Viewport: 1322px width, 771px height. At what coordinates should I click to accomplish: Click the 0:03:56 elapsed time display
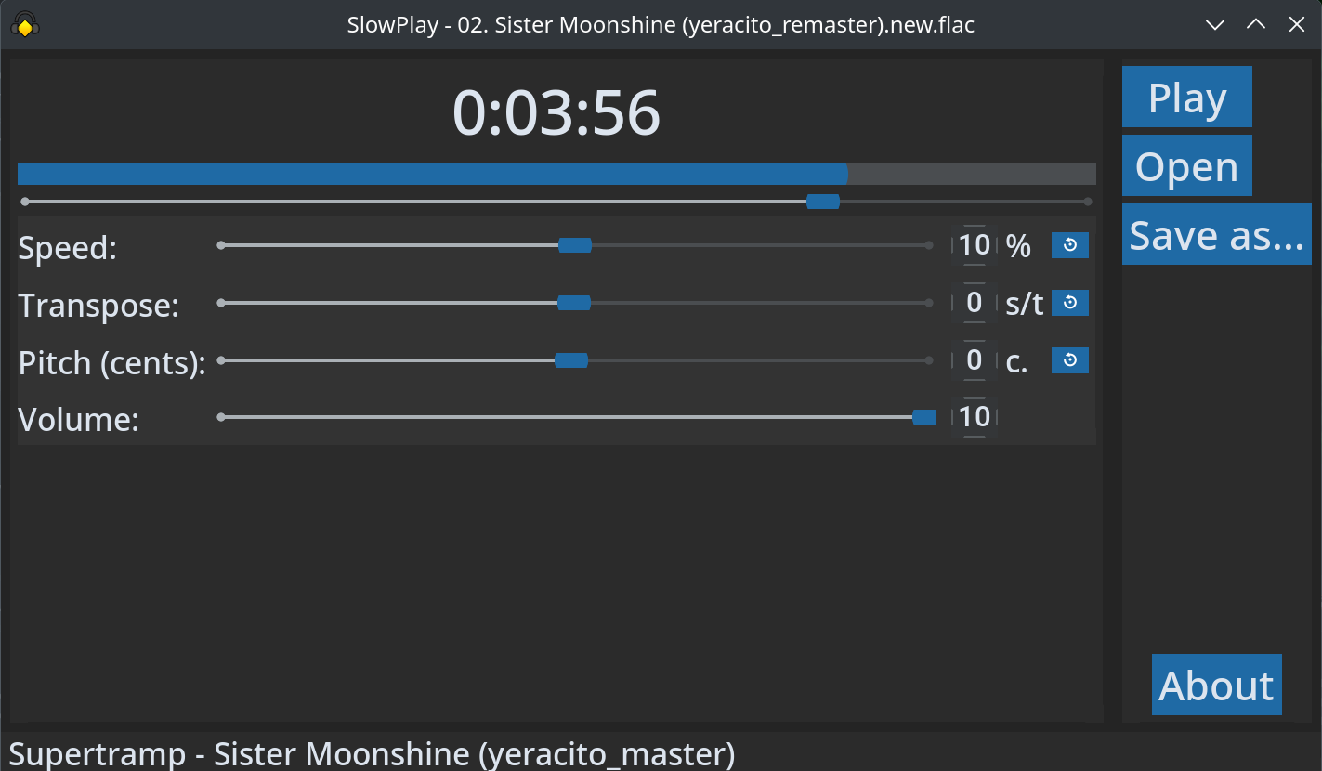pos(556,113)
